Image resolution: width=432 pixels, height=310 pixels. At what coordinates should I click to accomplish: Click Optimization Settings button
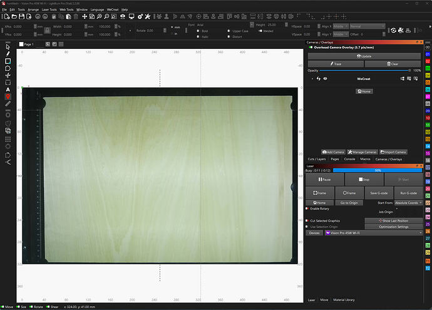click(393, 227)
